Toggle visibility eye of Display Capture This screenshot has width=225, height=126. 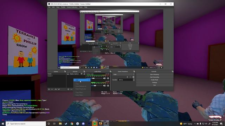coord(82,74)
